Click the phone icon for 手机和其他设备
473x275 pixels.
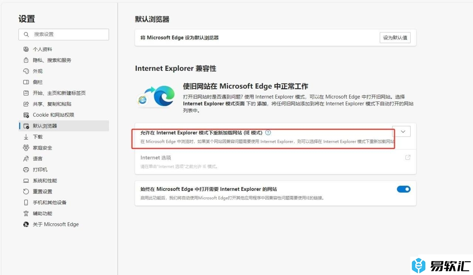pos(26,203)
